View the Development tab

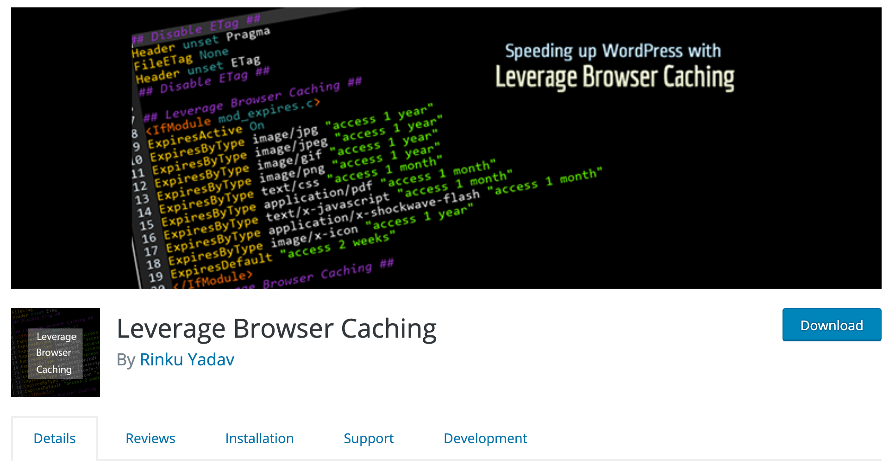pyautogui.click(x=485, y=438)
